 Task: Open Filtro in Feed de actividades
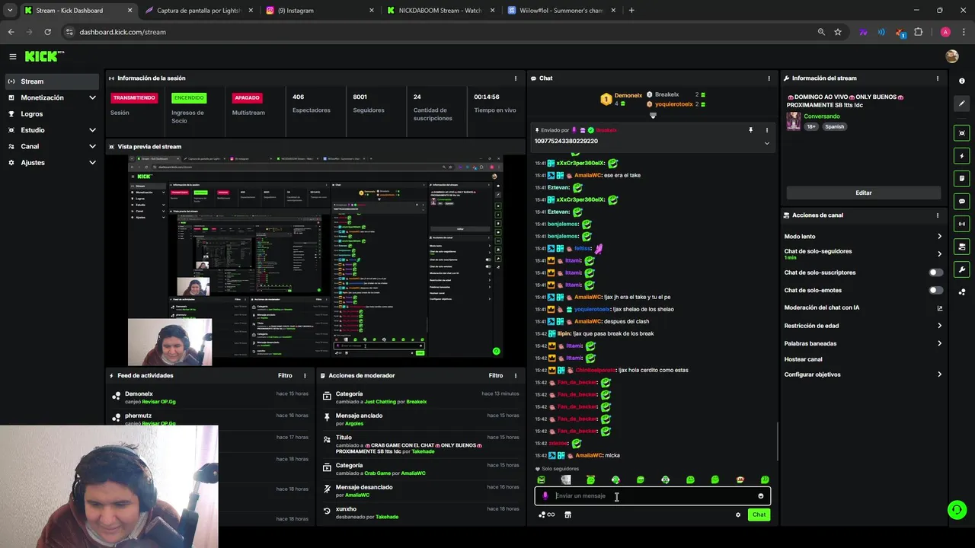click(285, 375)
